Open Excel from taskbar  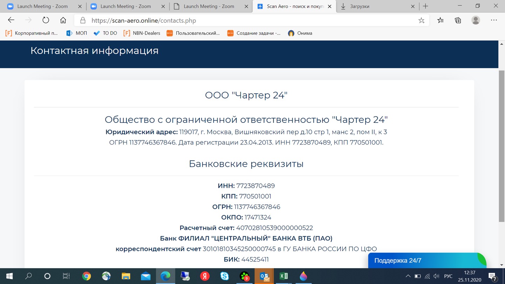284,276
